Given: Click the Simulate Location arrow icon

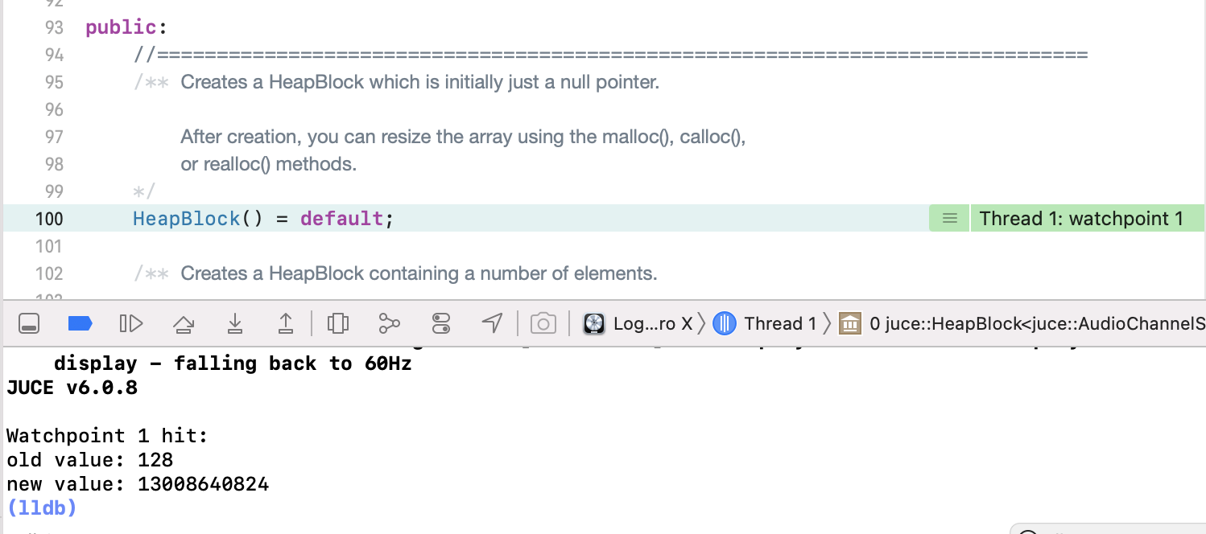Looking at the screenshot, I should 492,323.
